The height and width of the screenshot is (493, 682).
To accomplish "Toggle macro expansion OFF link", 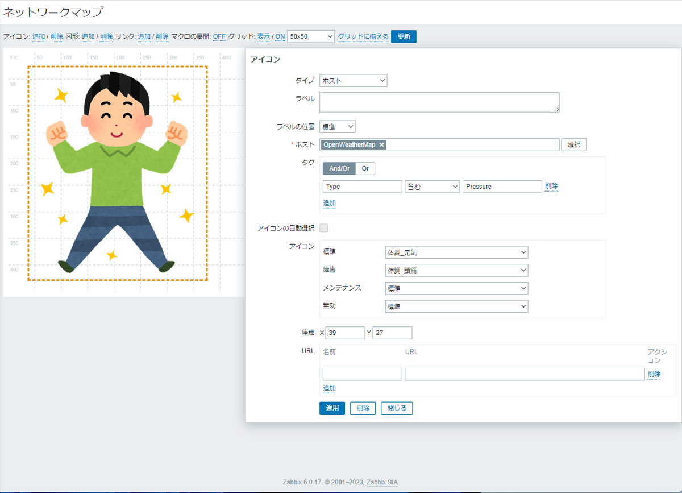I will coord(219,36).
